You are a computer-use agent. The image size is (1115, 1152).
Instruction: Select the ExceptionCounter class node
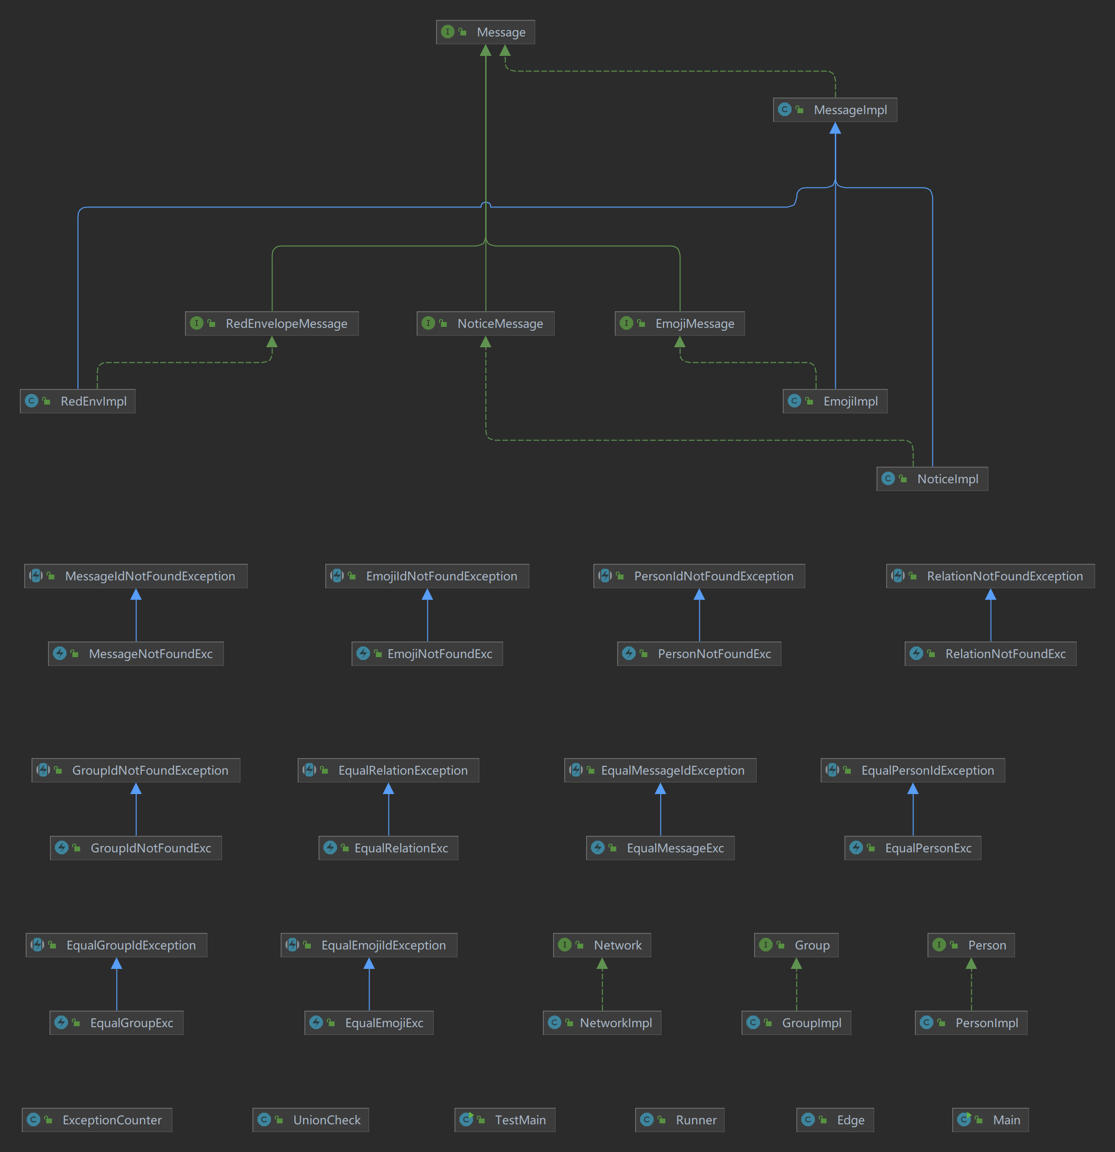click(x=97, y=1119)
